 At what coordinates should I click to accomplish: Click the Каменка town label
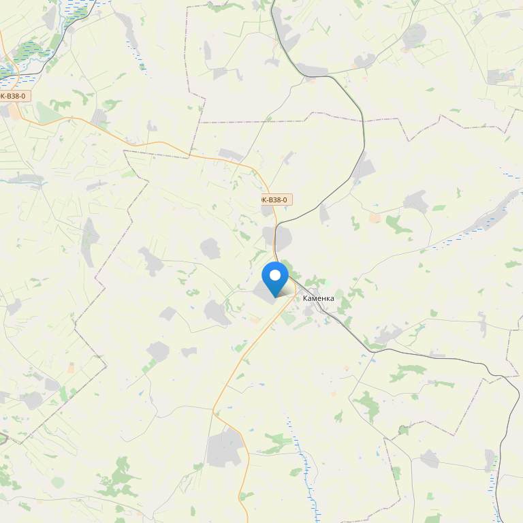318,298
